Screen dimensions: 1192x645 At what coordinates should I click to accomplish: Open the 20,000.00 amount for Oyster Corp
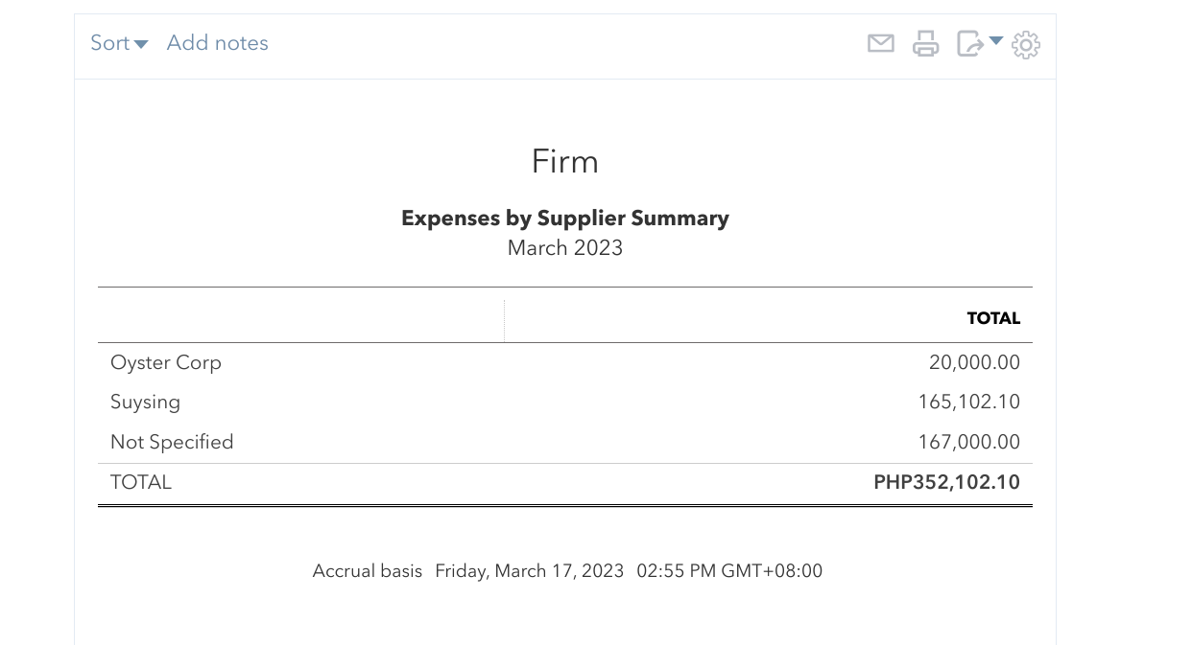tap(974, 363)
